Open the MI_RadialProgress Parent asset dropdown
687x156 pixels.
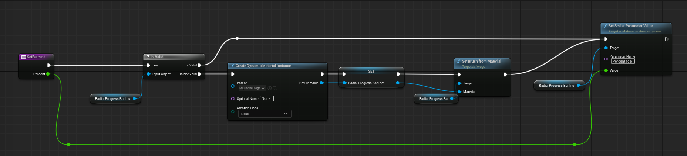click(252, 88)
